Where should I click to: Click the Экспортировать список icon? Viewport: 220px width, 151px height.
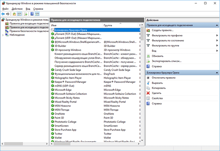tap(148, 61)
